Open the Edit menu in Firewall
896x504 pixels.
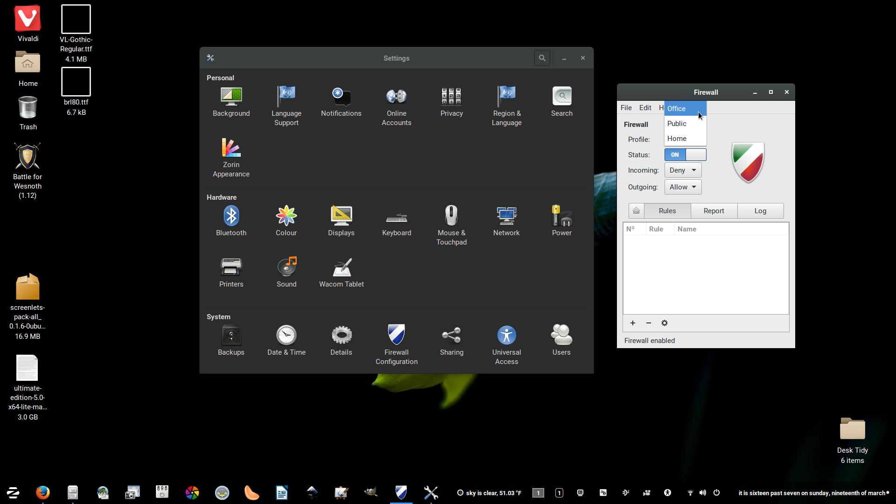tap(645, 108)
